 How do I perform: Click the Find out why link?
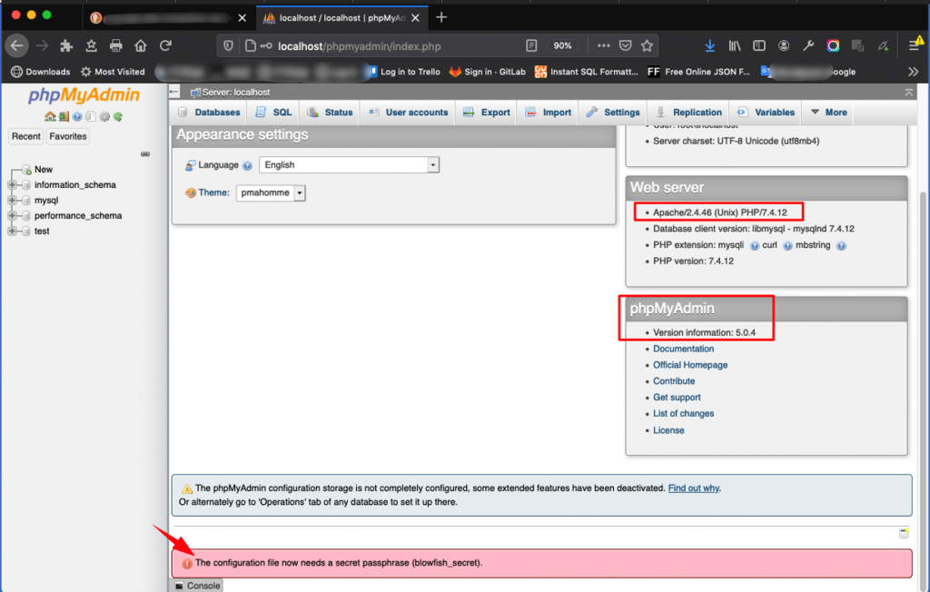pyautogui.click(x=693, y=488)
